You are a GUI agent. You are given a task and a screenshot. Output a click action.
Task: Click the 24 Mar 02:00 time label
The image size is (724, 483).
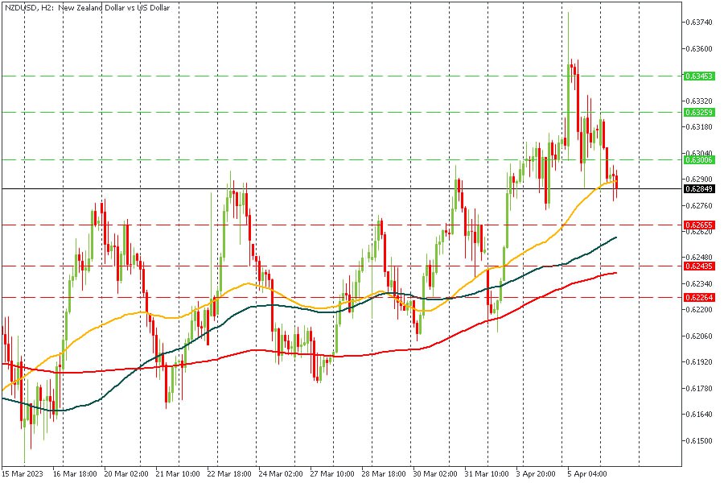281,474
